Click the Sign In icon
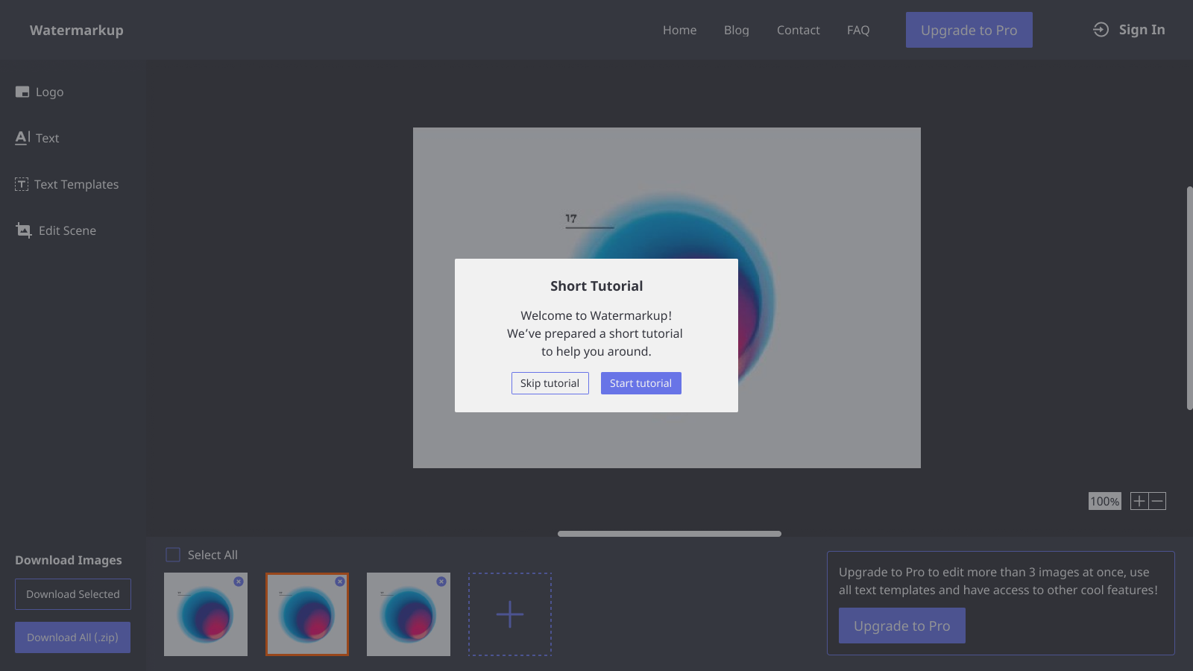 click(1101, 30)
